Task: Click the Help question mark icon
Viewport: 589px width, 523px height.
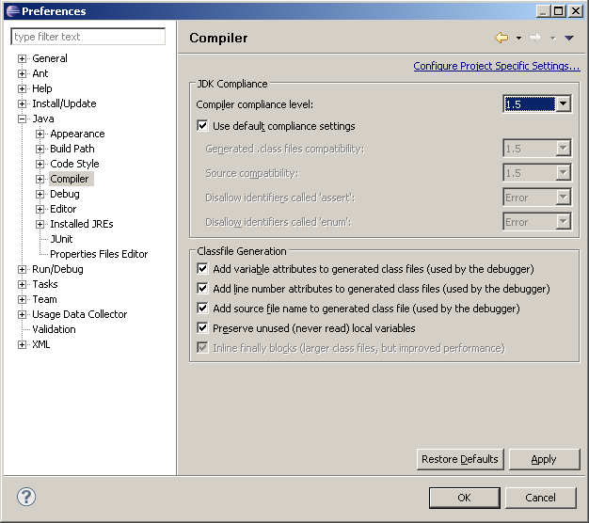Action: coord(26,497)
